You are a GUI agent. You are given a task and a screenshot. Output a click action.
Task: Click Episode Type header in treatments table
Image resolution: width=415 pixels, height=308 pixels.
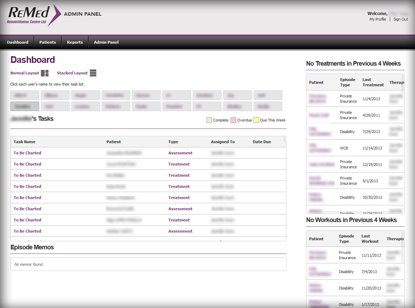[348, 82]
